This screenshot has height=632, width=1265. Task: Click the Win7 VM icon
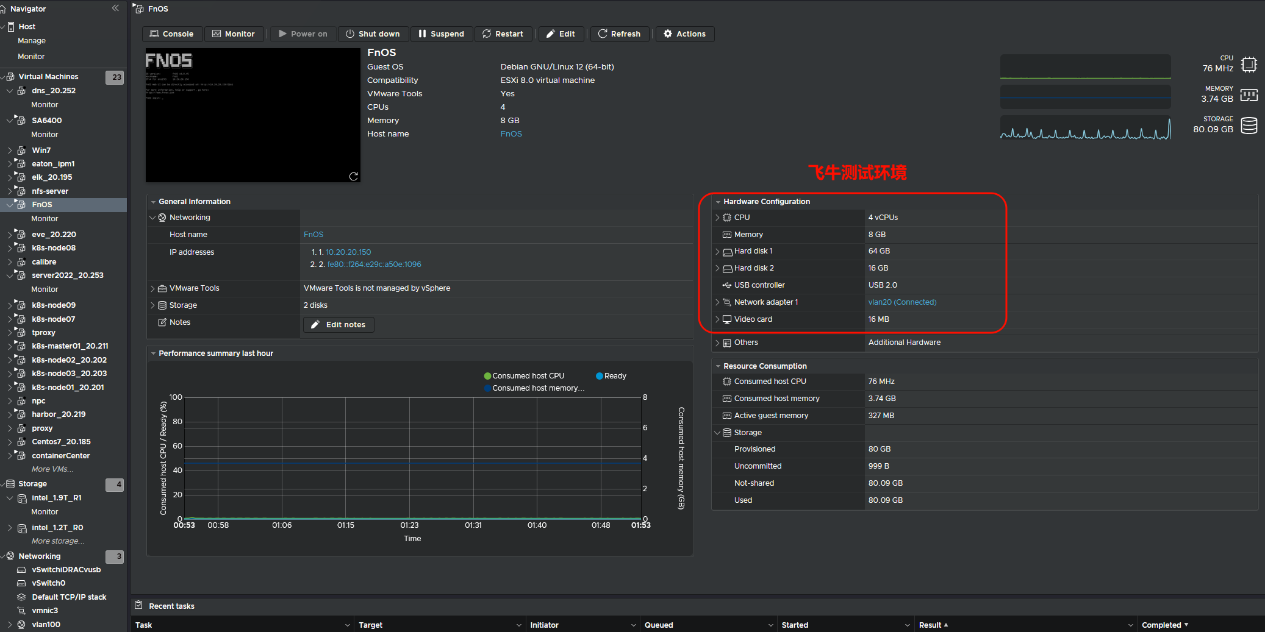(21, 151)
